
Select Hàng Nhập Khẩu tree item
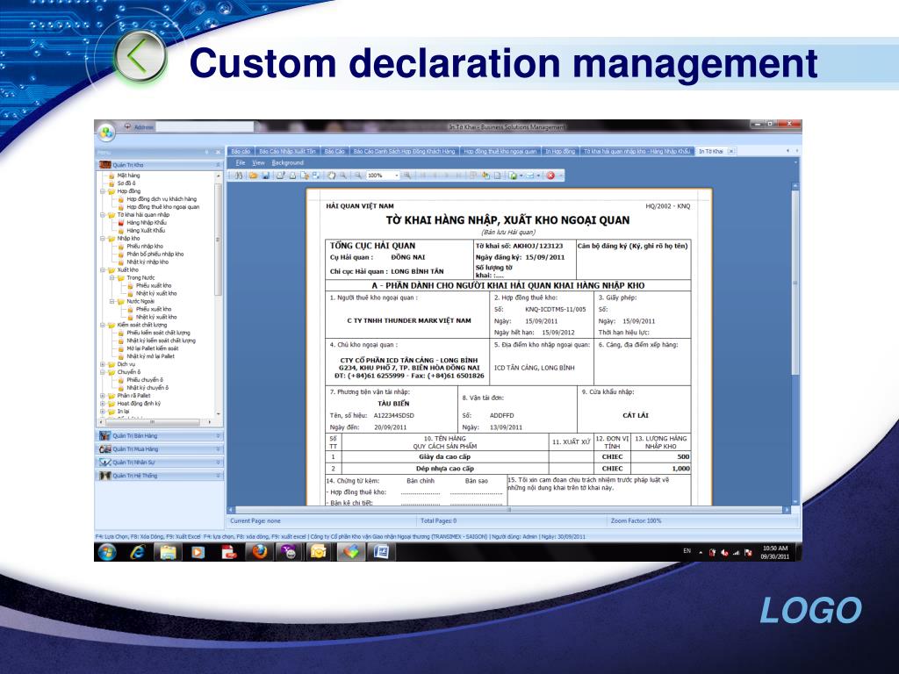point(147,222)
